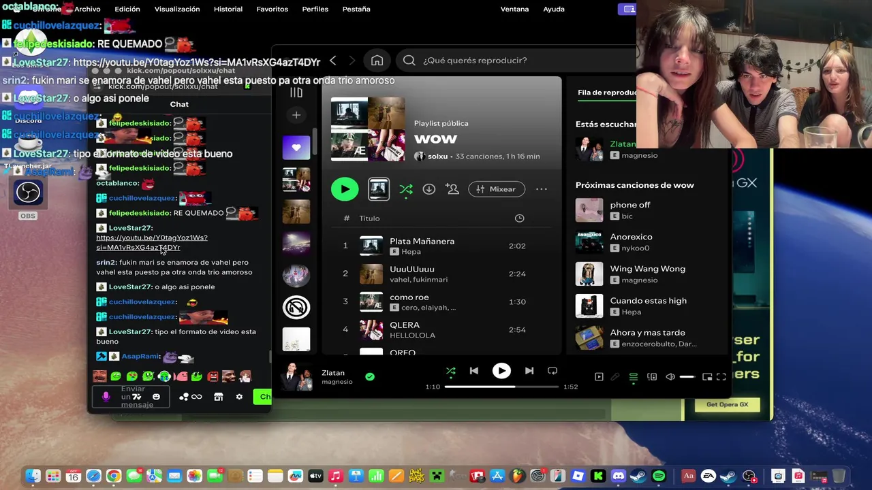
Task: Select track QLERA
Action: (x=441, y=329)
